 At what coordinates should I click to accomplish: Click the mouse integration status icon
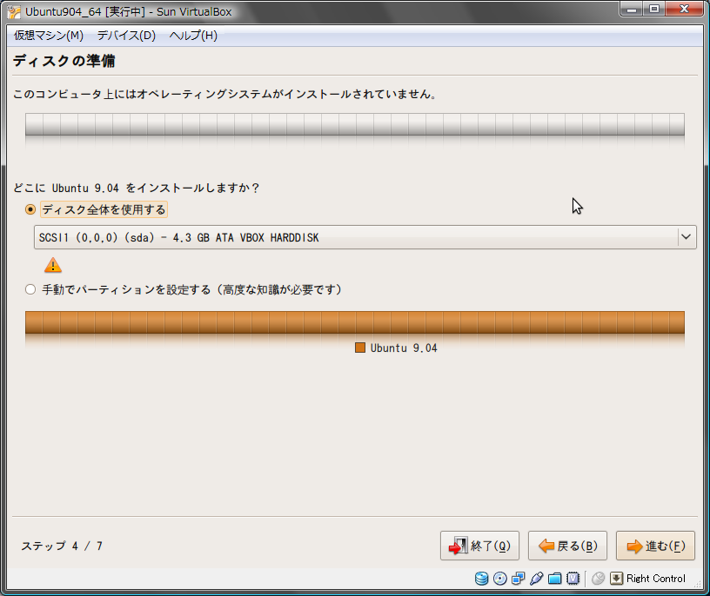(x=598, y=579)
